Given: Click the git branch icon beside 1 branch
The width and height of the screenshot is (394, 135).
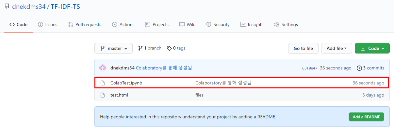Looking at the screenshot, I should pyautogui.click(x=140, y=48).
